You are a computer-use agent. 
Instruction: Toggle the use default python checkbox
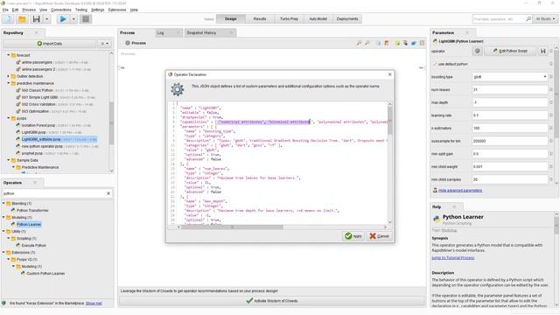coord(436,64)
